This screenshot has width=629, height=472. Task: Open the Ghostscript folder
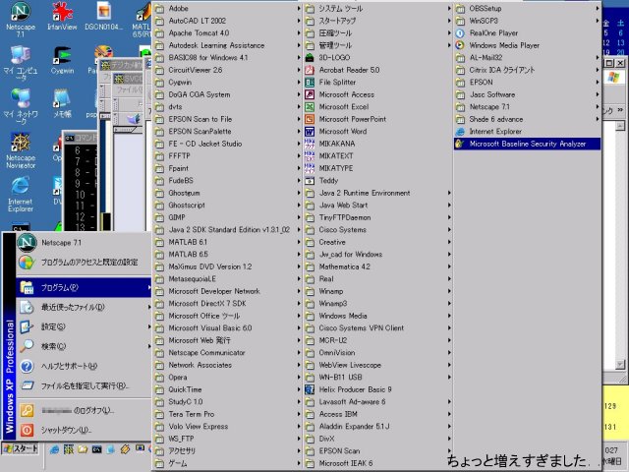(x=227, y=206)
